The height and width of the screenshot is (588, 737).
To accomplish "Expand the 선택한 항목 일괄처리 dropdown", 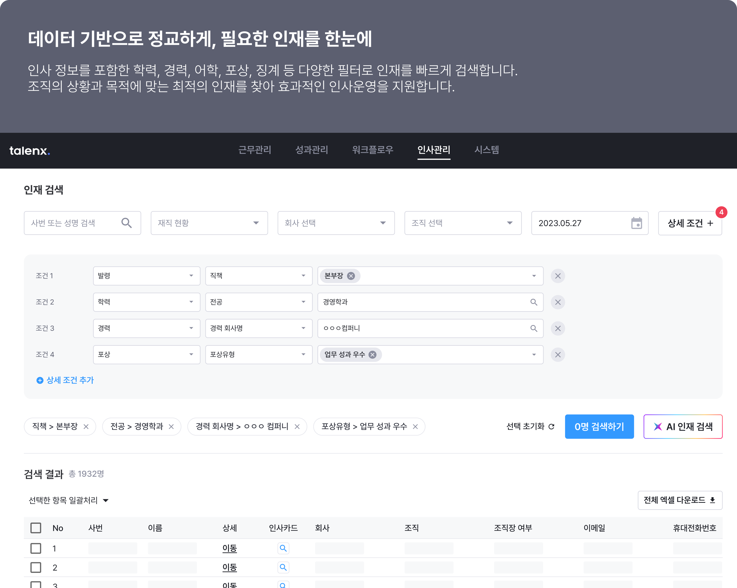I will [x=69, y=500].
